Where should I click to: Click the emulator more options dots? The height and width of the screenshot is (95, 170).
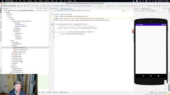[x=157, y=11]
